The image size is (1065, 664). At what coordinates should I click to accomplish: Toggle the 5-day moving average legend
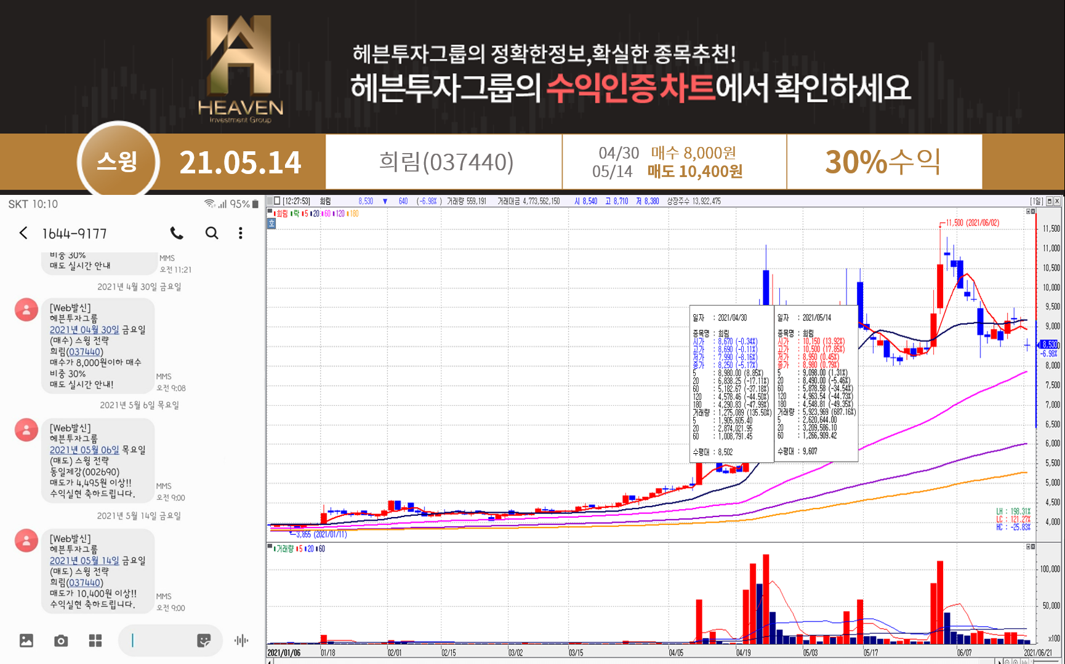(x=305, y=213)
